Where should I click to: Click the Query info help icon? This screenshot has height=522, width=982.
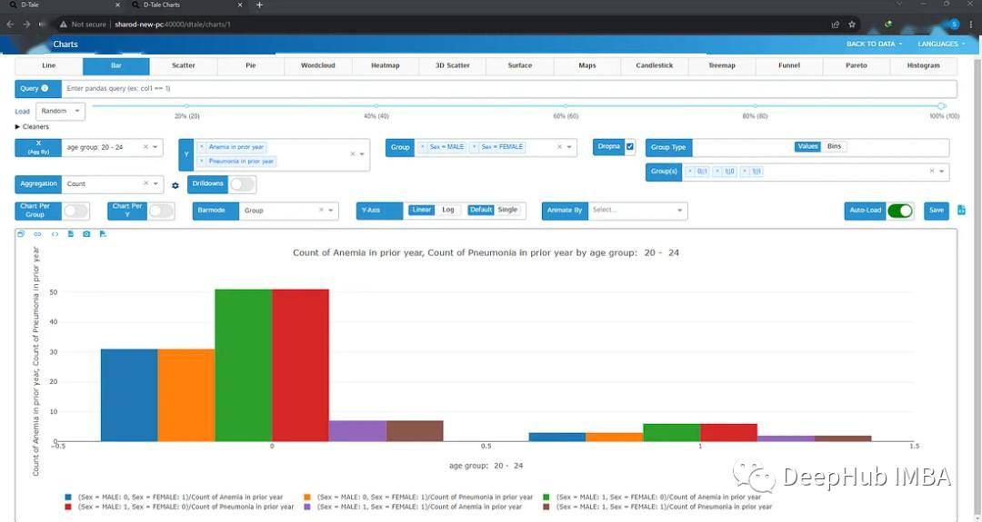(x=45, y=88)
